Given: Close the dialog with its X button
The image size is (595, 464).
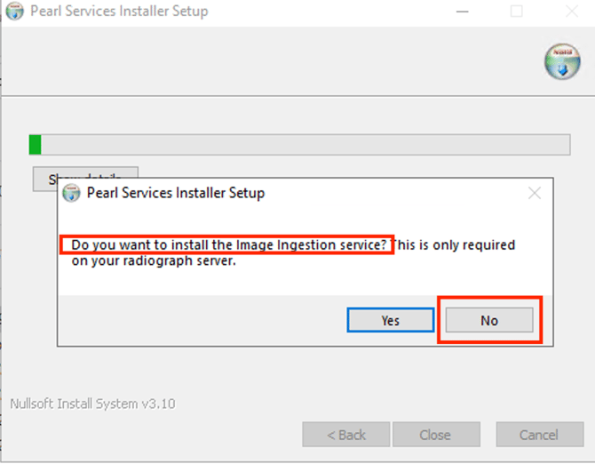Looking at the screenshot, I should click(534, 192).
